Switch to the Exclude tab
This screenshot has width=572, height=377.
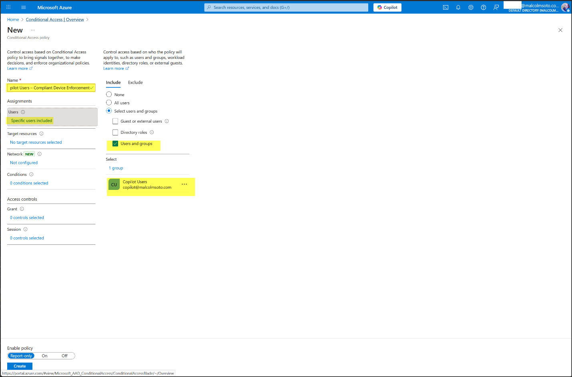pyautogui.click(x=135, y=83)
